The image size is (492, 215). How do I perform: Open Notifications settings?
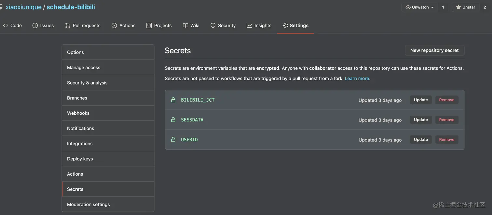(108, 128)
